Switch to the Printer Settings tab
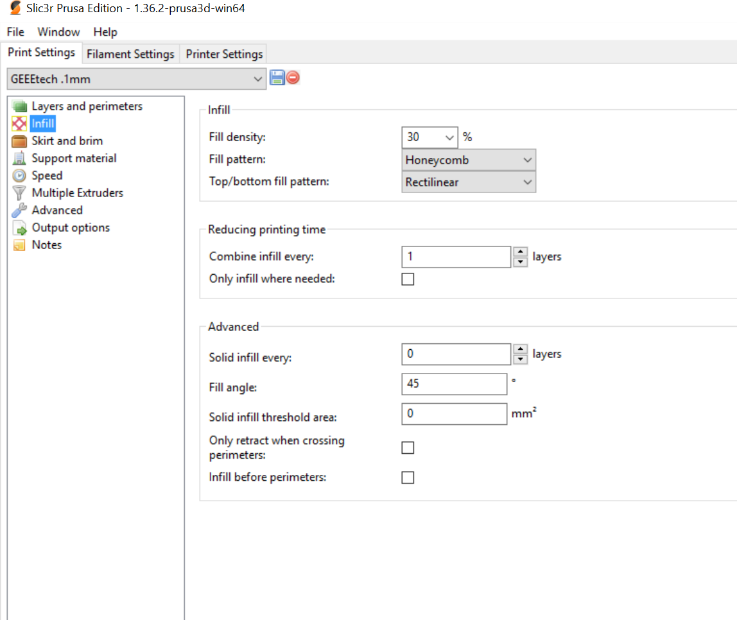Screen dimensions: 737x620 tap(224, 54)
